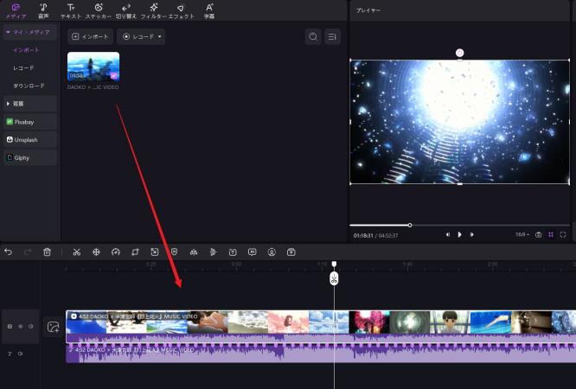
Task: Expand the レコード dropdown
Action: coord(141,36)
